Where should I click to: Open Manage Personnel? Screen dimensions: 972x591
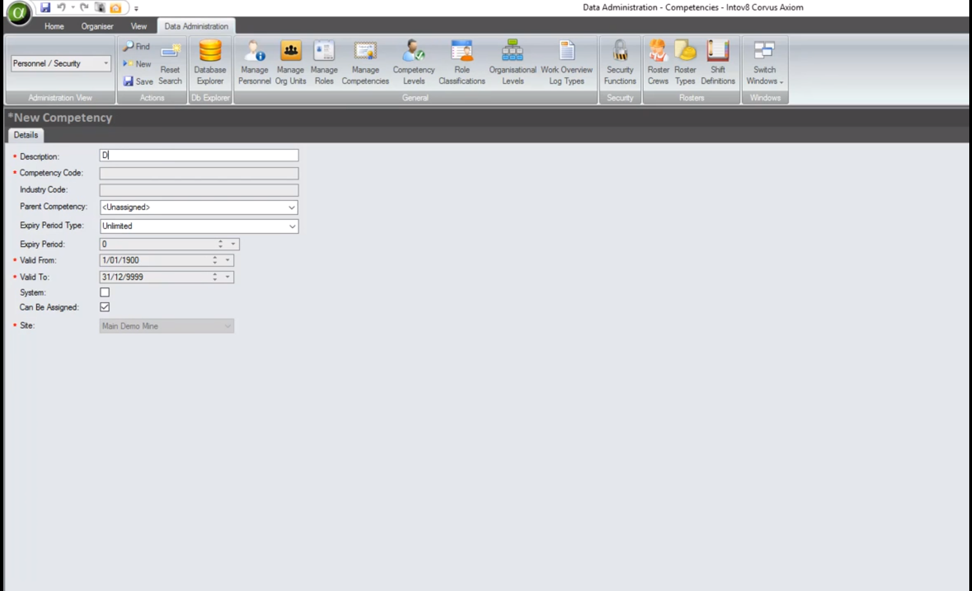(254, 63)
